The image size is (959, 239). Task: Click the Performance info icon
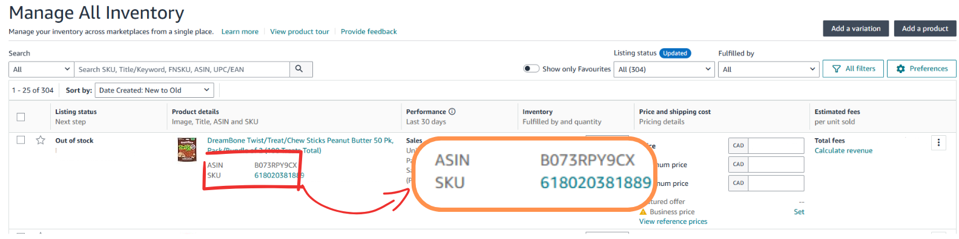[452, 112]
